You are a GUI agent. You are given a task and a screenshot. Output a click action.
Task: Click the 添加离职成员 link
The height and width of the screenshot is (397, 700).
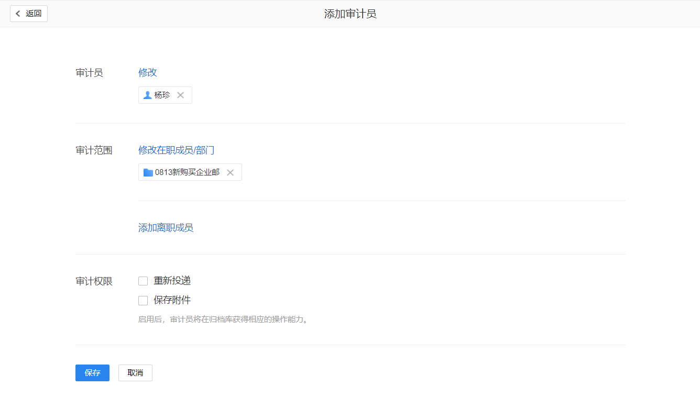(166, 227)
